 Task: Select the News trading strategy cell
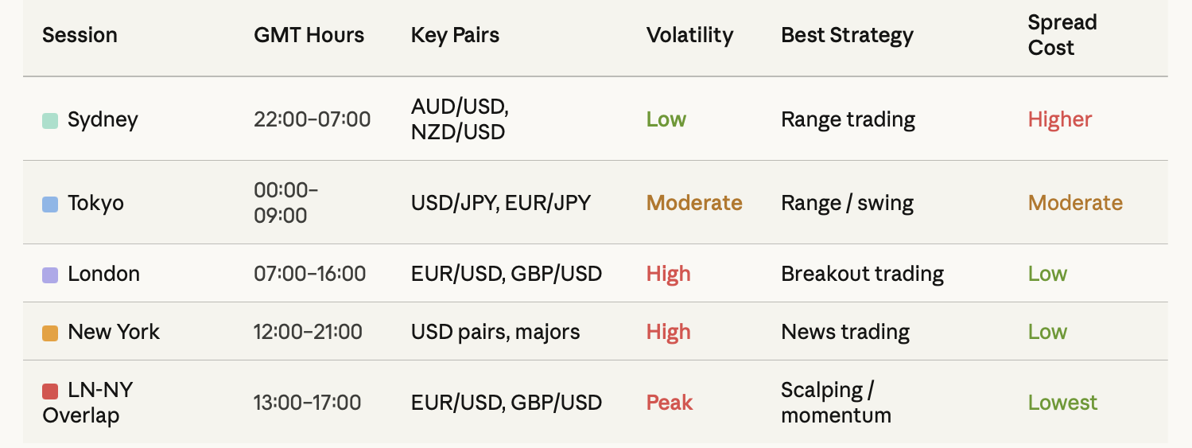845,332
